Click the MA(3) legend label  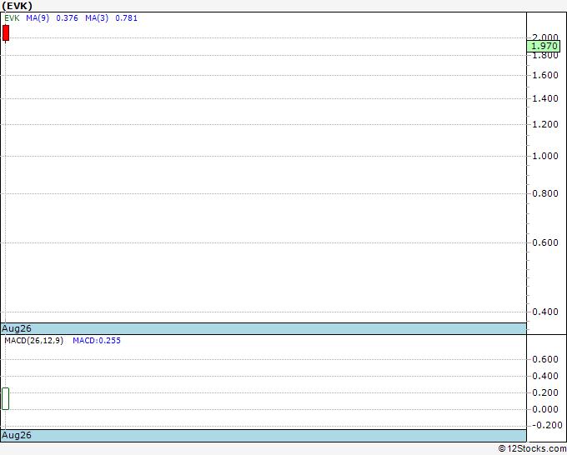click(97, 18)
